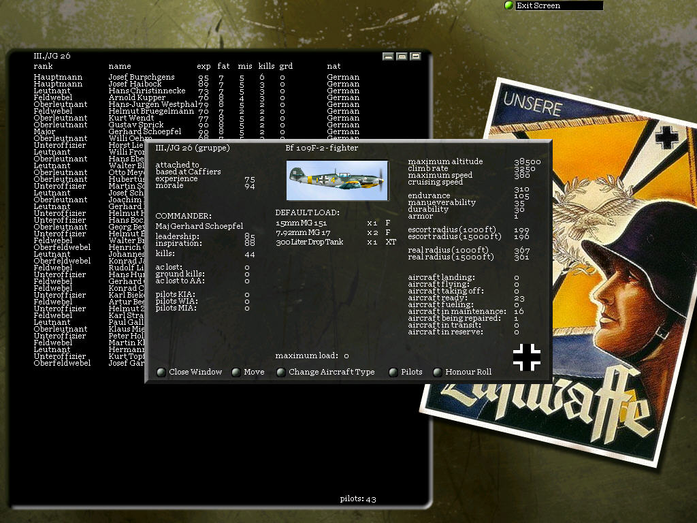
Task: Click the Balkenkreuz cross icon in unit window
Action: pos(527,357)
